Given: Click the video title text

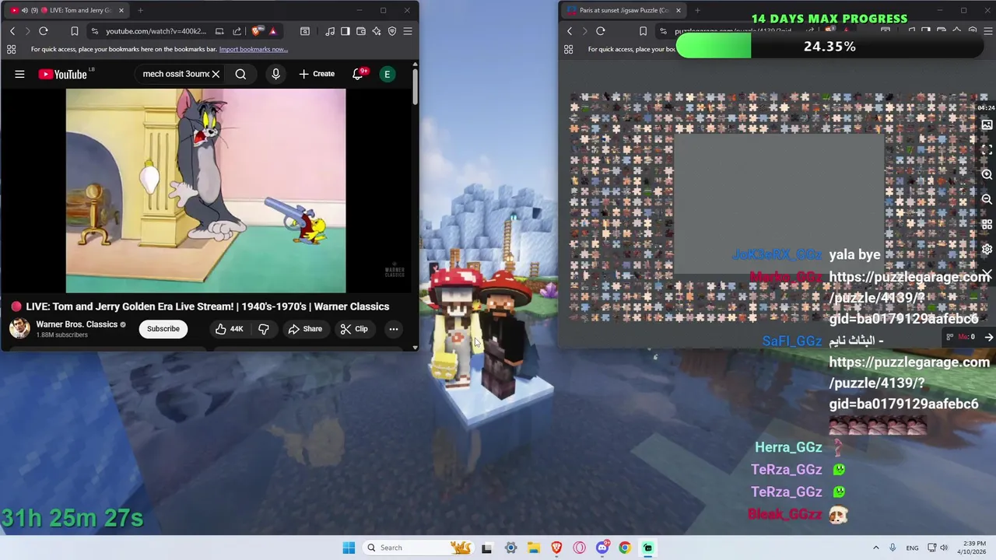Looking at the screenshot, I should [x=207, y=306].
